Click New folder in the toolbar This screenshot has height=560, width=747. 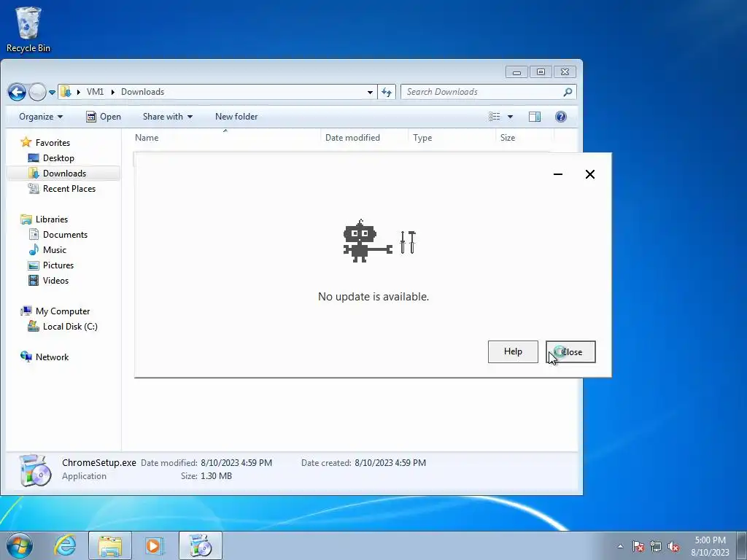click(x=236, y=117)
